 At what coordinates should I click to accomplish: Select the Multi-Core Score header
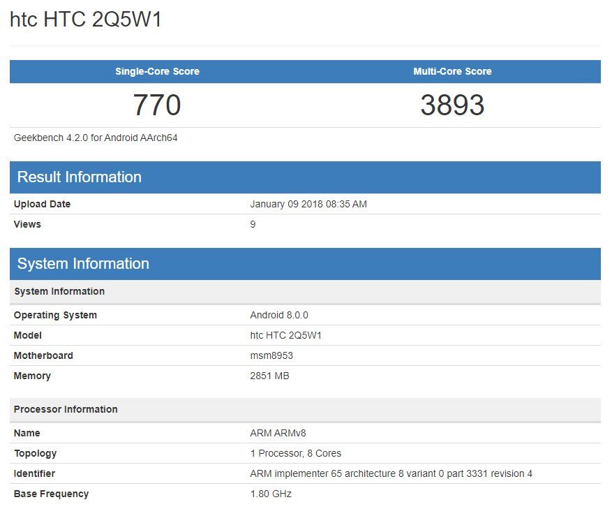click(452, 71)
